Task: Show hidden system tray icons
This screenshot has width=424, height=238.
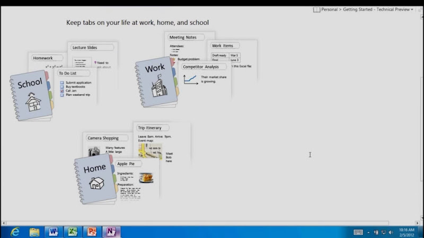Action: coord(368,232)
